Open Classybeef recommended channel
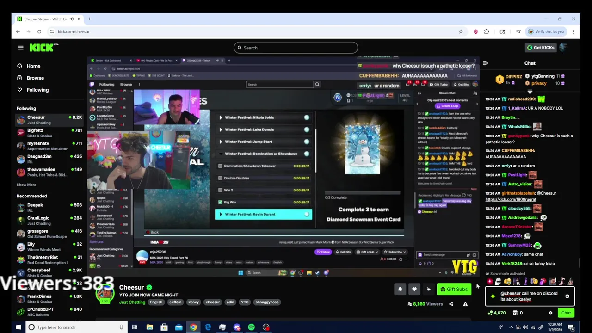Screen dimensions: 592x333 pos(49,272)
